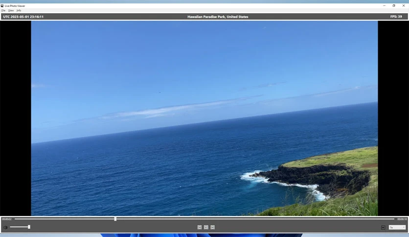Click the middle of three center playback buttons
Screen dimensions: 409x237
tap(206, 227)
